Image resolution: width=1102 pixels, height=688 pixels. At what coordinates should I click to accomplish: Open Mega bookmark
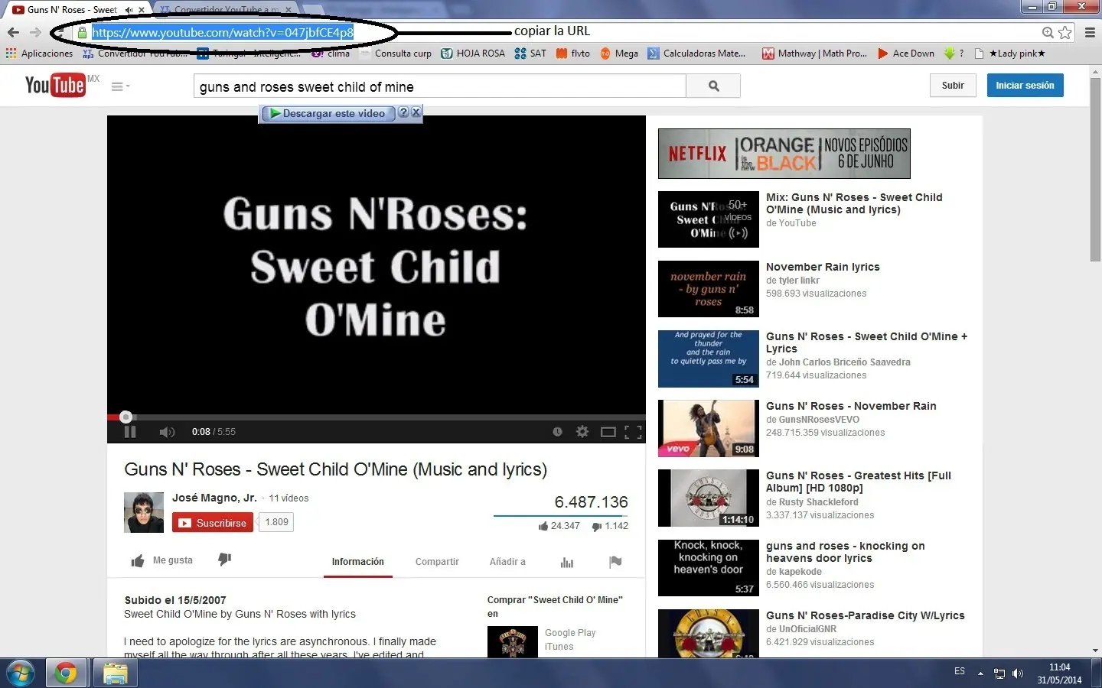[619, 54]
